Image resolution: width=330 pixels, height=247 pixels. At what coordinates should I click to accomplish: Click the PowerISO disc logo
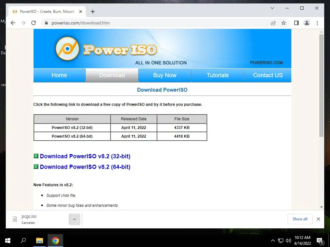pos(67,49)
